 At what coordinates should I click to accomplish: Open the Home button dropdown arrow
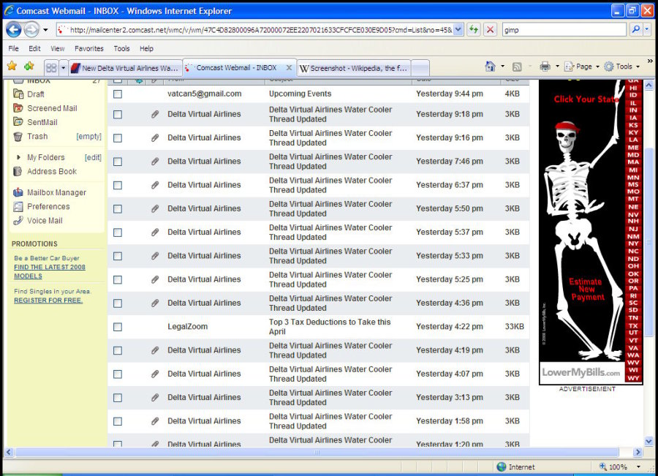502,67
